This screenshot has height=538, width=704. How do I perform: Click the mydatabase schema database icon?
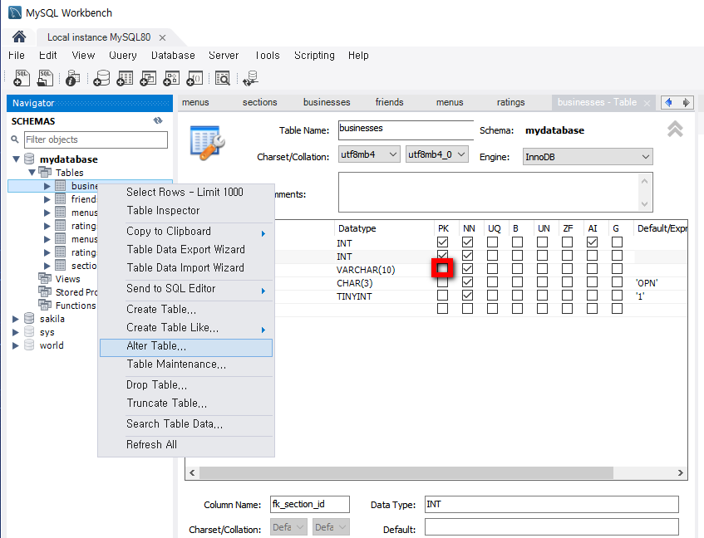[x=29, y=159]
